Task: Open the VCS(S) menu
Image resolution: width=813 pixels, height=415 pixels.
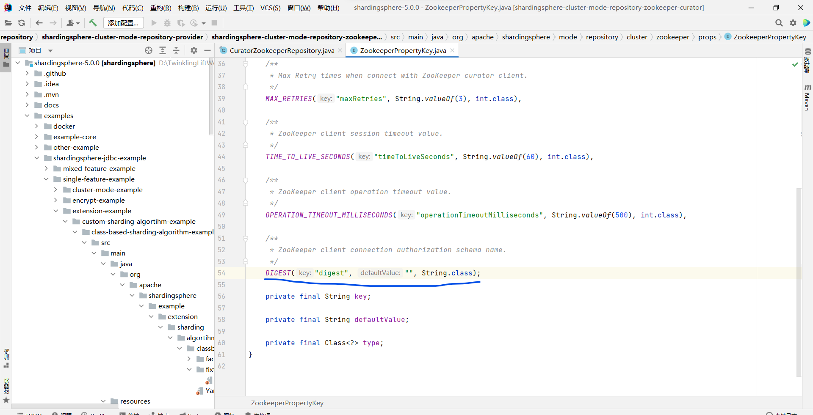Action: 270,8
